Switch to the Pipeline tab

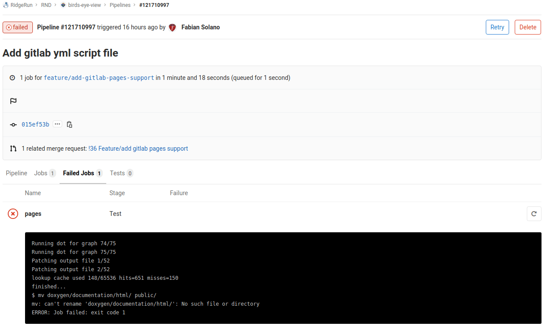click(16, 173)
